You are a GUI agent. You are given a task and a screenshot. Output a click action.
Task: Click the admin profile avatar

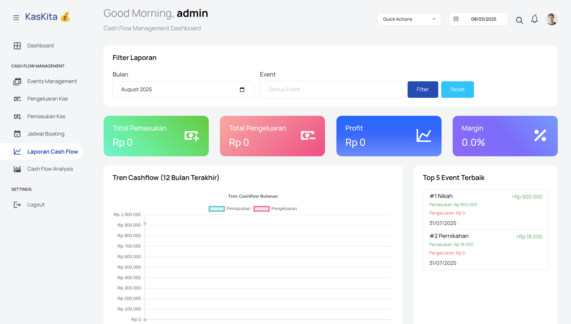(552, 19)
